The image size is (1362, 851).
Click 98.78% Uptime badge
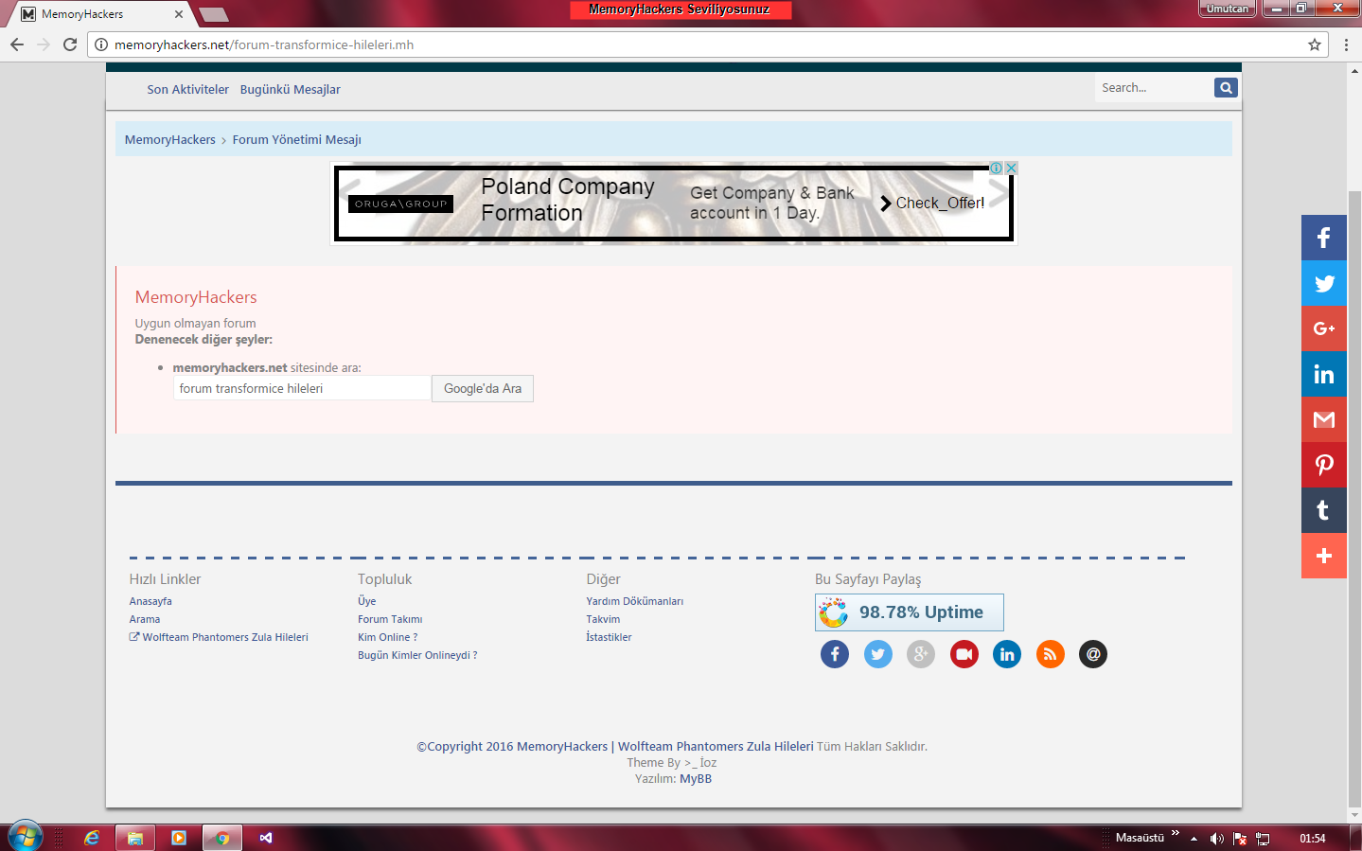(910, 612)
